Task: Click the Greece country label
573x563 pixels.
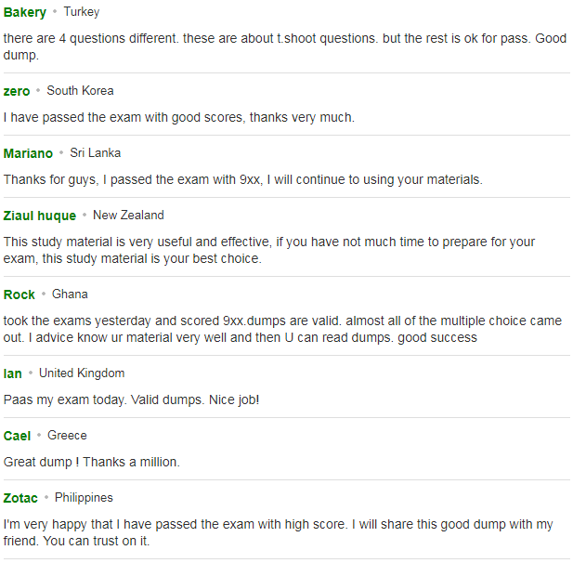Action: pyautogui.click(x=67, y=436)
